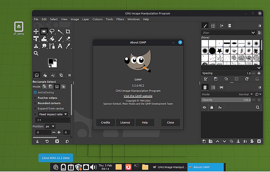270x172 pixels.
Task: Open the terminal from the taskbar
Action: pyautogui.click(x=137, y=167)
